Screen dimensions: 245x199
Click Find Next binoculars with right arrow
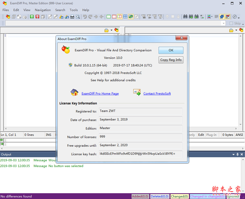[x=191, y=17]
